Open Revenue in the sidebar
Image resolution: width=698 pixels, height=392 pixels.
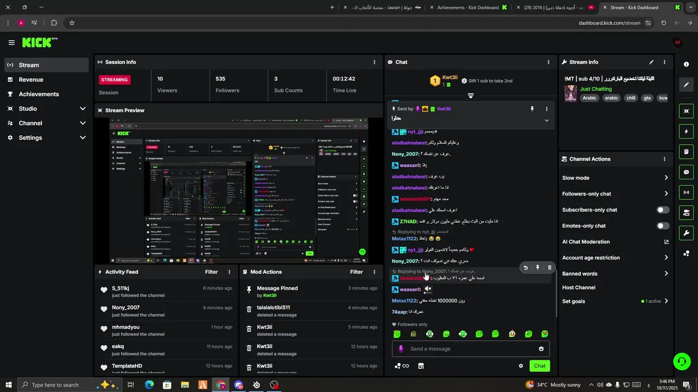coord(46,79)
